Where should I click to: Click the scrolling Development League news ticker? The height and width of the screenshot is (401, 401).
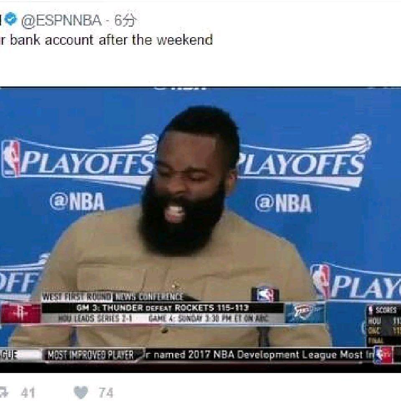point(258,355)
